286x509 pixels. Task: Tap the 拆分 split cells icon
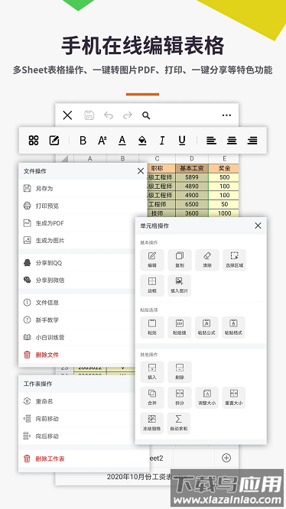coord(180,397)
